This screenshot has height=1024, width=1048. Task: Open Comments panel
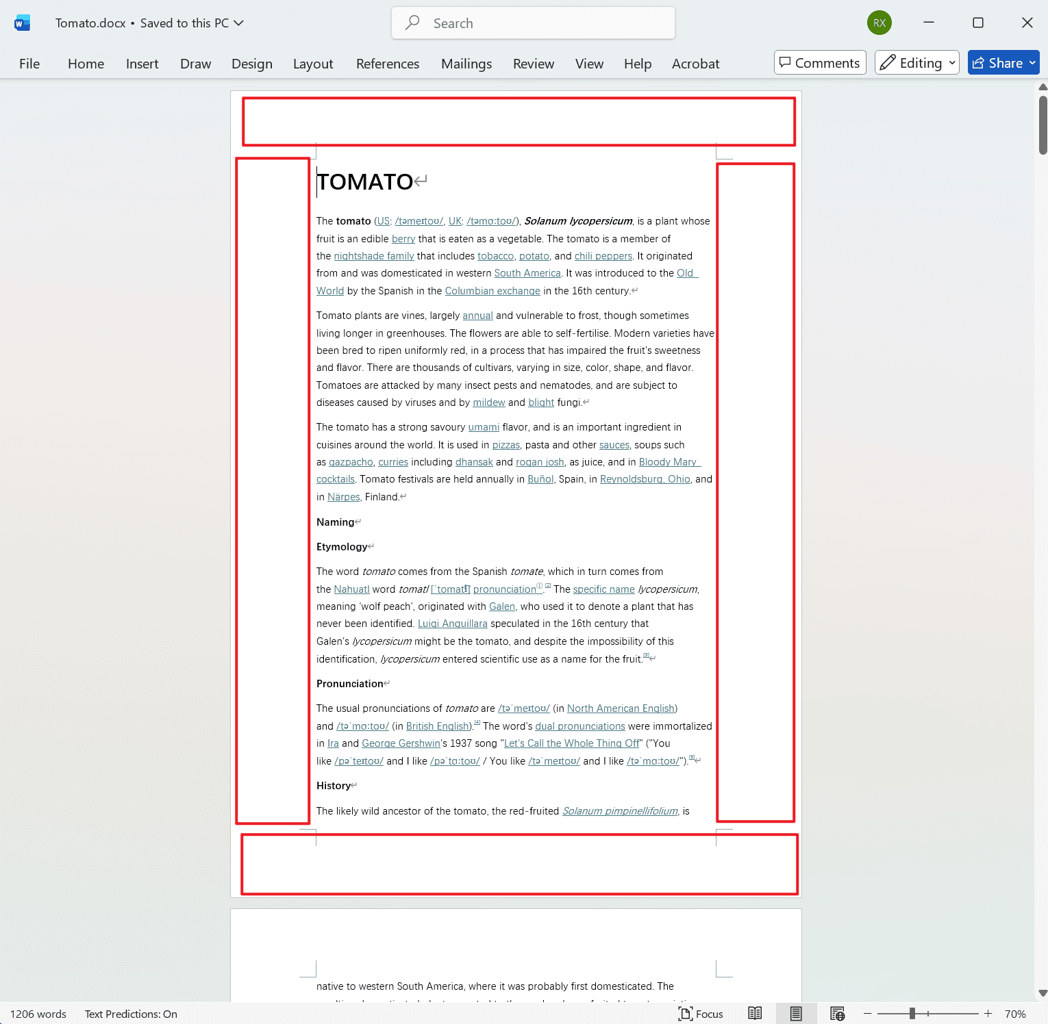(820, 62)
